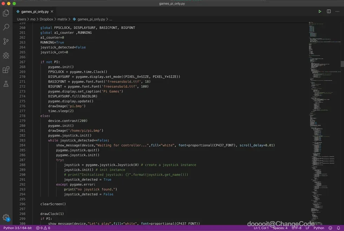The width and height of the screenshot is (344, 231).
Task: Open the Extensions view icon
Action: pos(6,70)
